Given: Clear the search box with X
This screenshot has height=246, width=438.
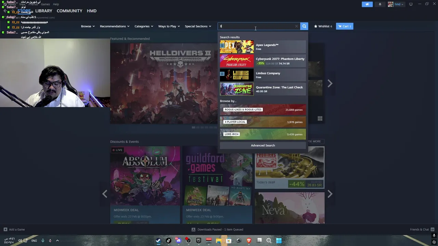Looking at the screenshot, I should coord(296,26).
